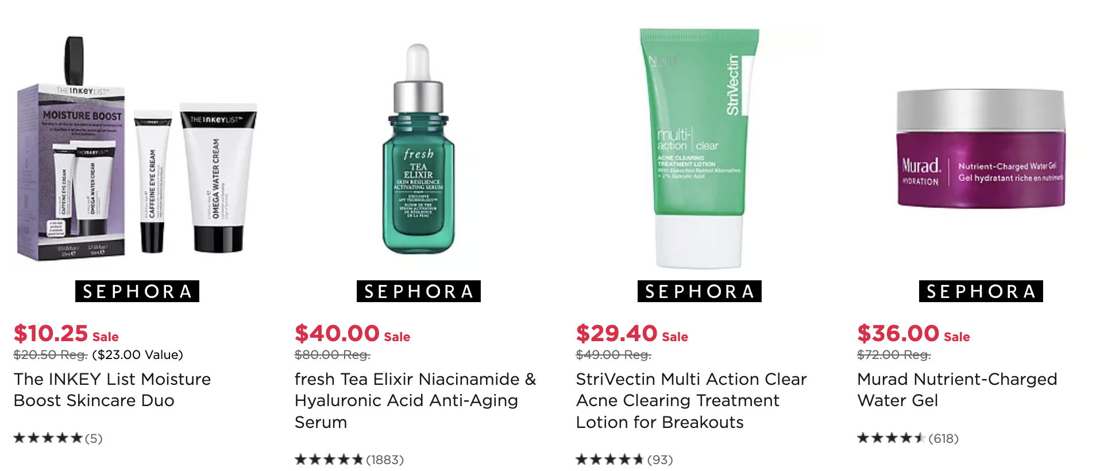1096x471 pixels.
Task: Open Murad Nutrient-Charged Water Gel title link
Action: tap(957, 389)
